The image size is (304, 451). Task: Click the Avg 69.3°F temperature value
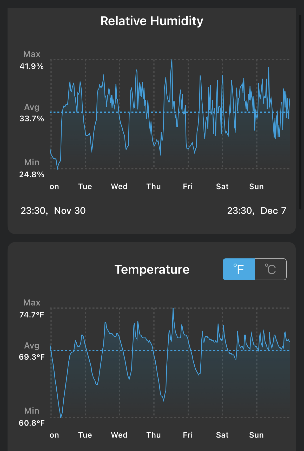point(32,357)
